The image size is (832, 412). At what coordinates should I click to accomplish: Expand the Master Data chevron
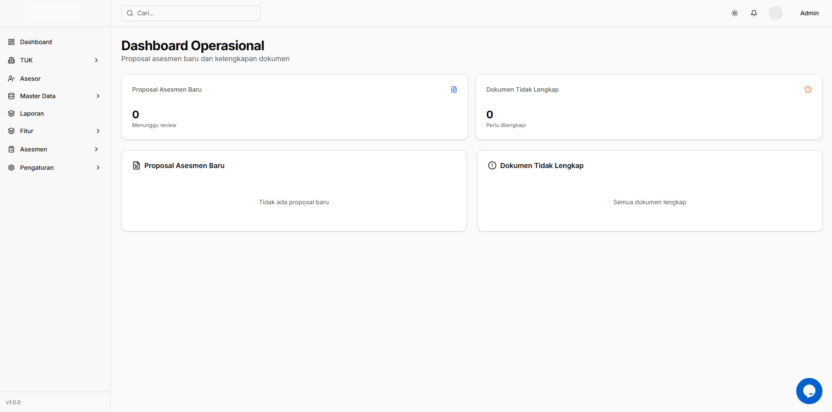click(98, 96)
